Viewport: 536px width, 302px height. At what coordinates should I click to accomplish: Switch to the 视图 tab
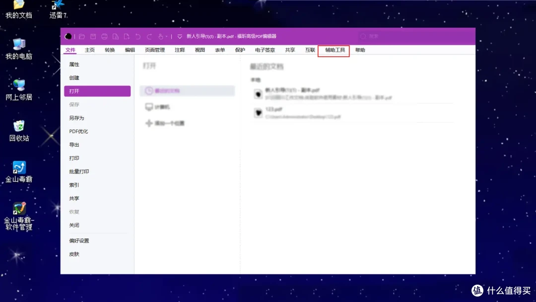tap(200, 50)
